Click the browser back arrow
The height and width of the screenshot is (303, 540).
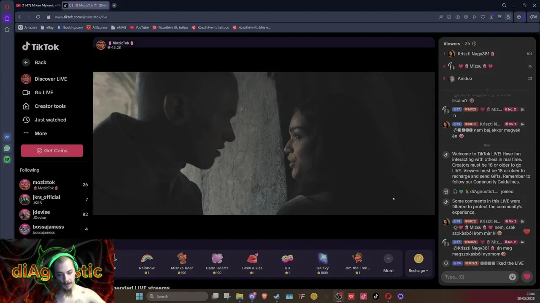click(19, 17)
